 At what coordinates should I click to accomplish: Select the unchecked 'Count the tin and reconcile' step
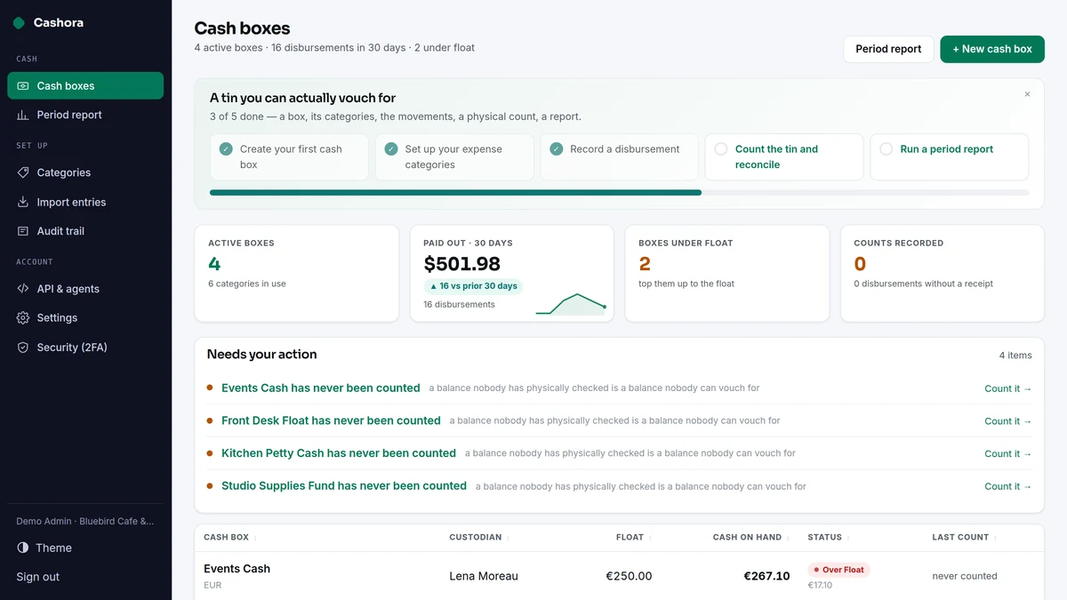pyautogui.click(x=784, y=156)
